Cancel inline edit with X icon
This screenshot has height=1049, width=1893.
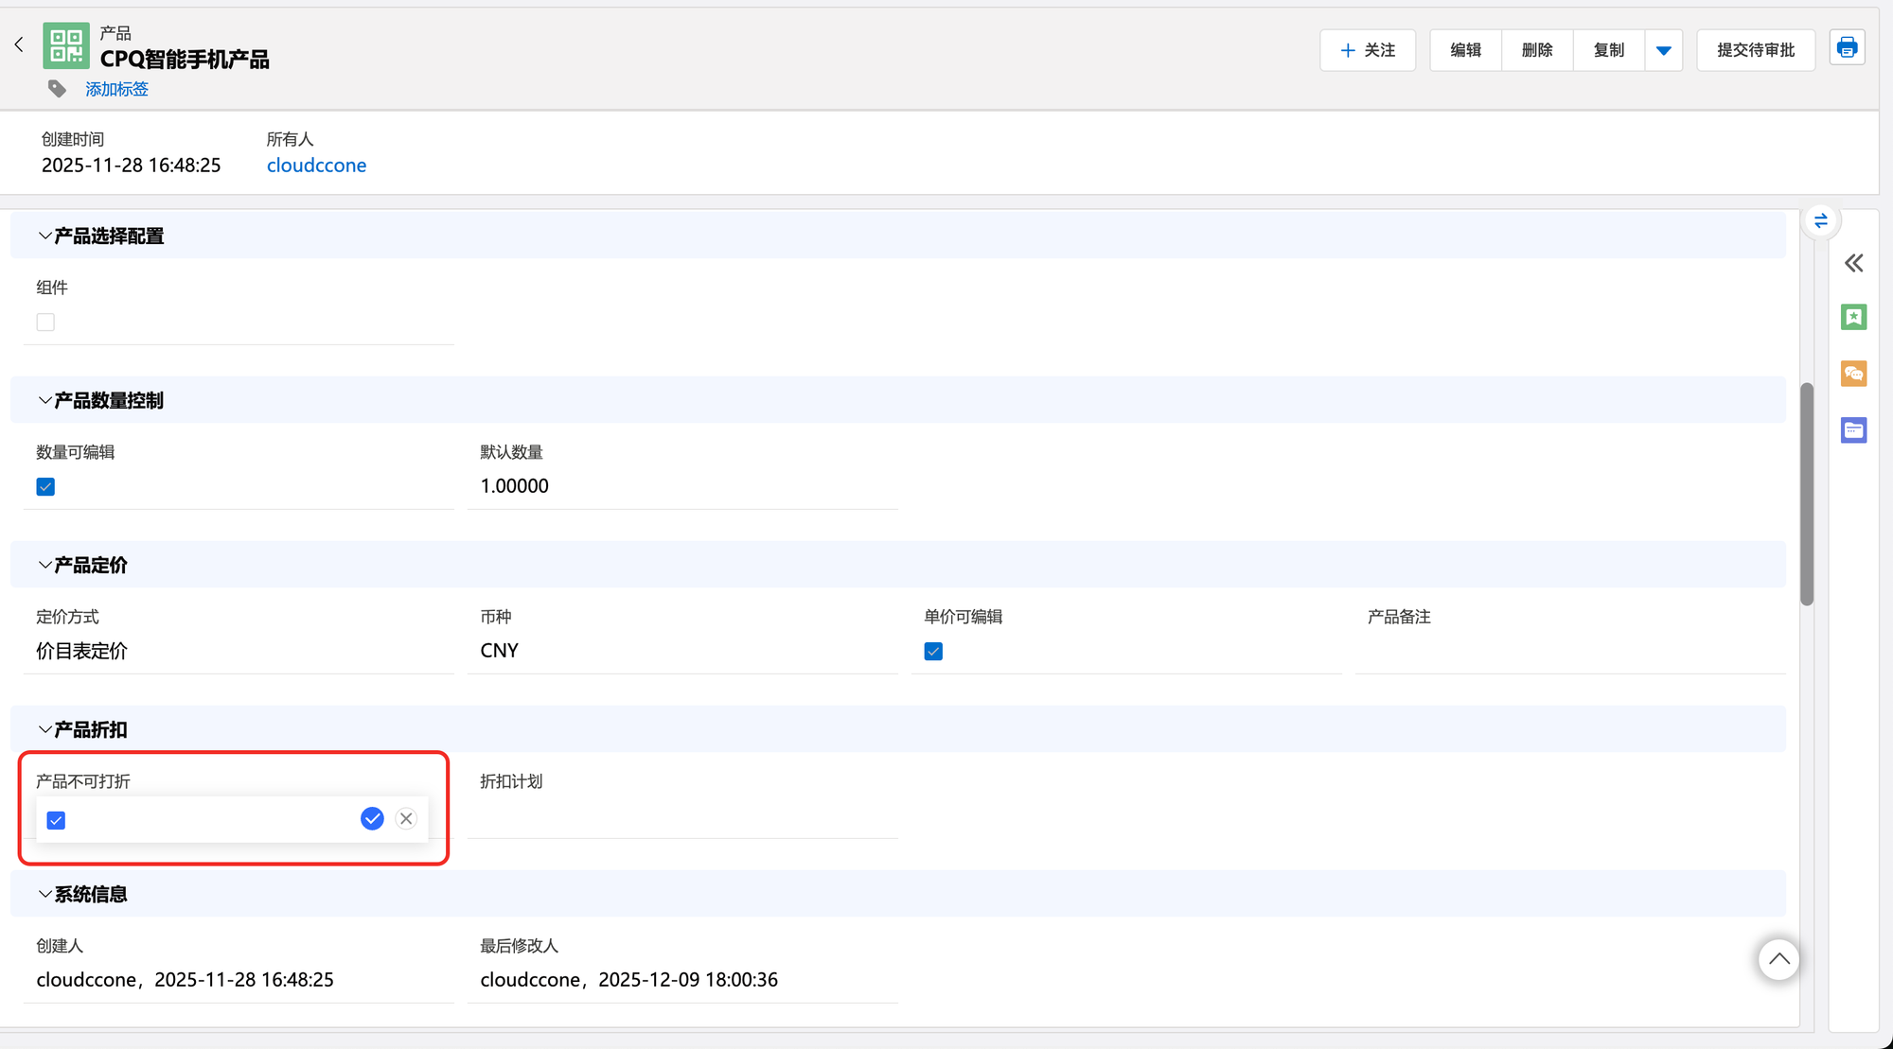(406, 819)
